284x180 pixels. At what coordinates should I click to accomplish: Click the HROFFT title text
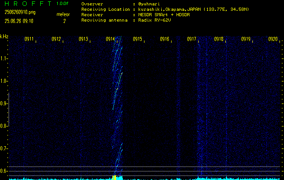[x=28, y=4]
